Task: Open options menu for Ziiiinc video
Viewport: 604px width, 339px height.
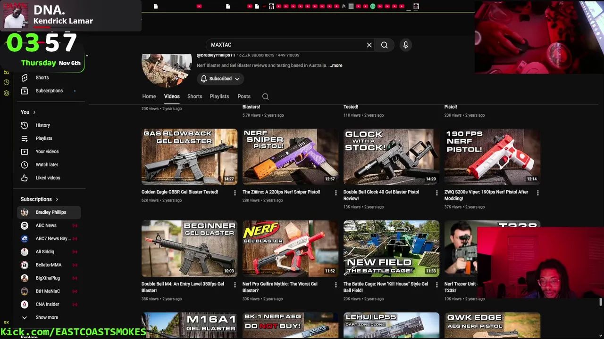Action: tap(336, 193)
